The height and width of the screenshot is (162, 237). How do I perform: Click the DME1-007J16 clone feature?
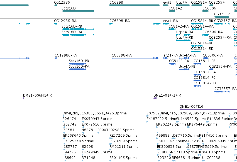tap(208, 109)
